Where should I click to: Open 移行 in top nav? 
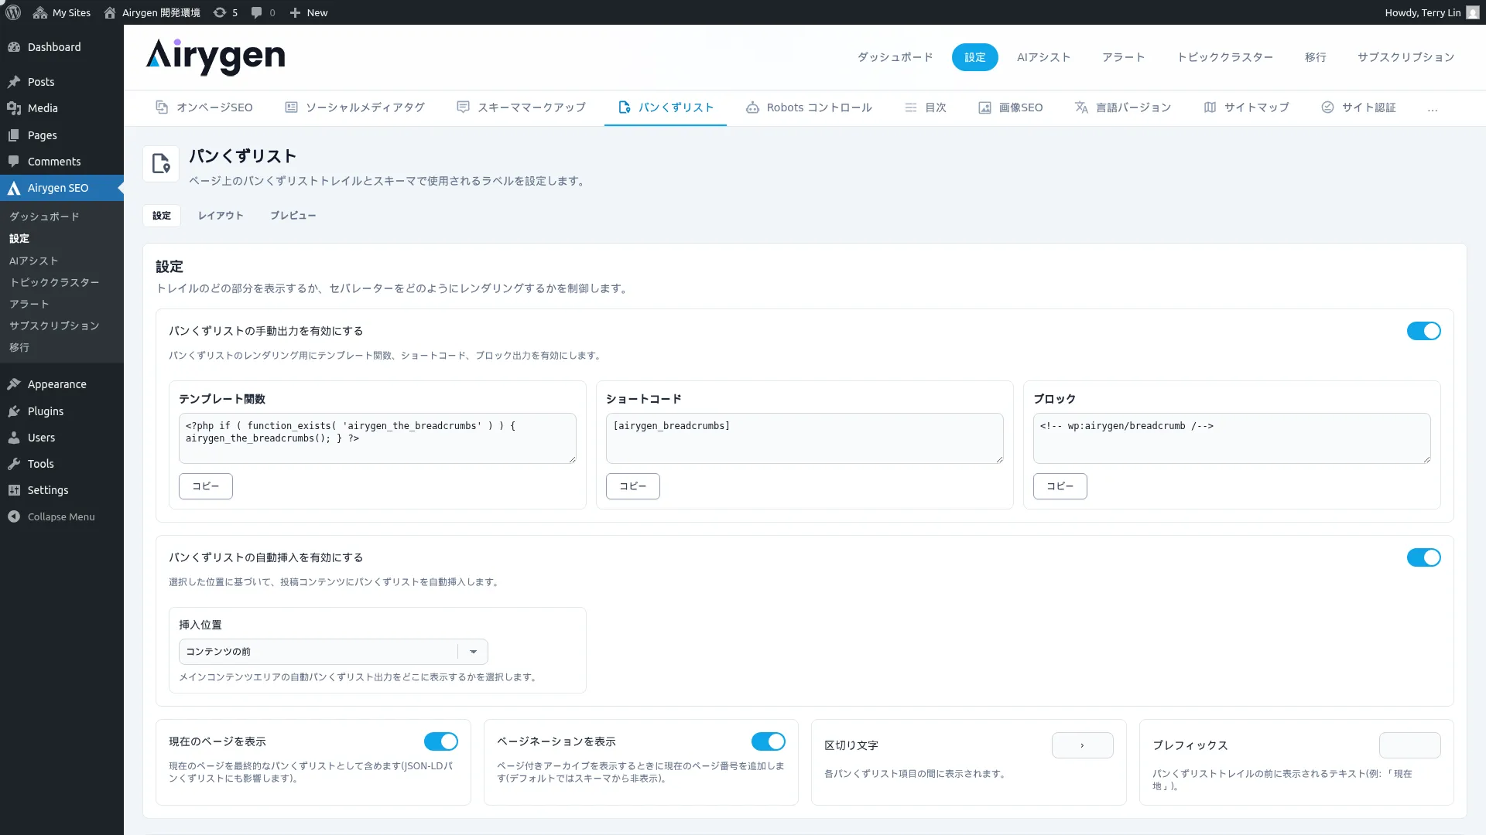pos(1316,57)
